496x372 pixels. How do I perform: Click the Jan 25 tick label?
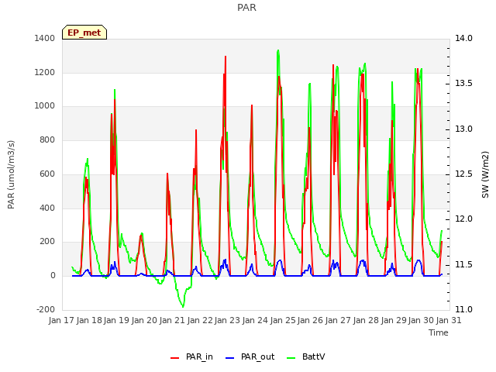coord(283,320)
